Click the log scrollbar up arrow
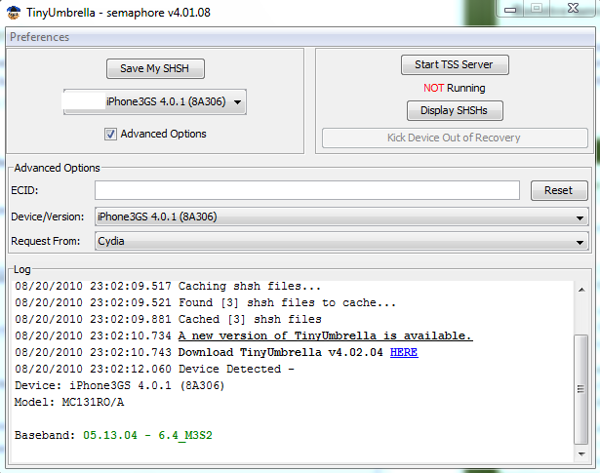Viewport: 600px width, 473px height. click(581, 289)
